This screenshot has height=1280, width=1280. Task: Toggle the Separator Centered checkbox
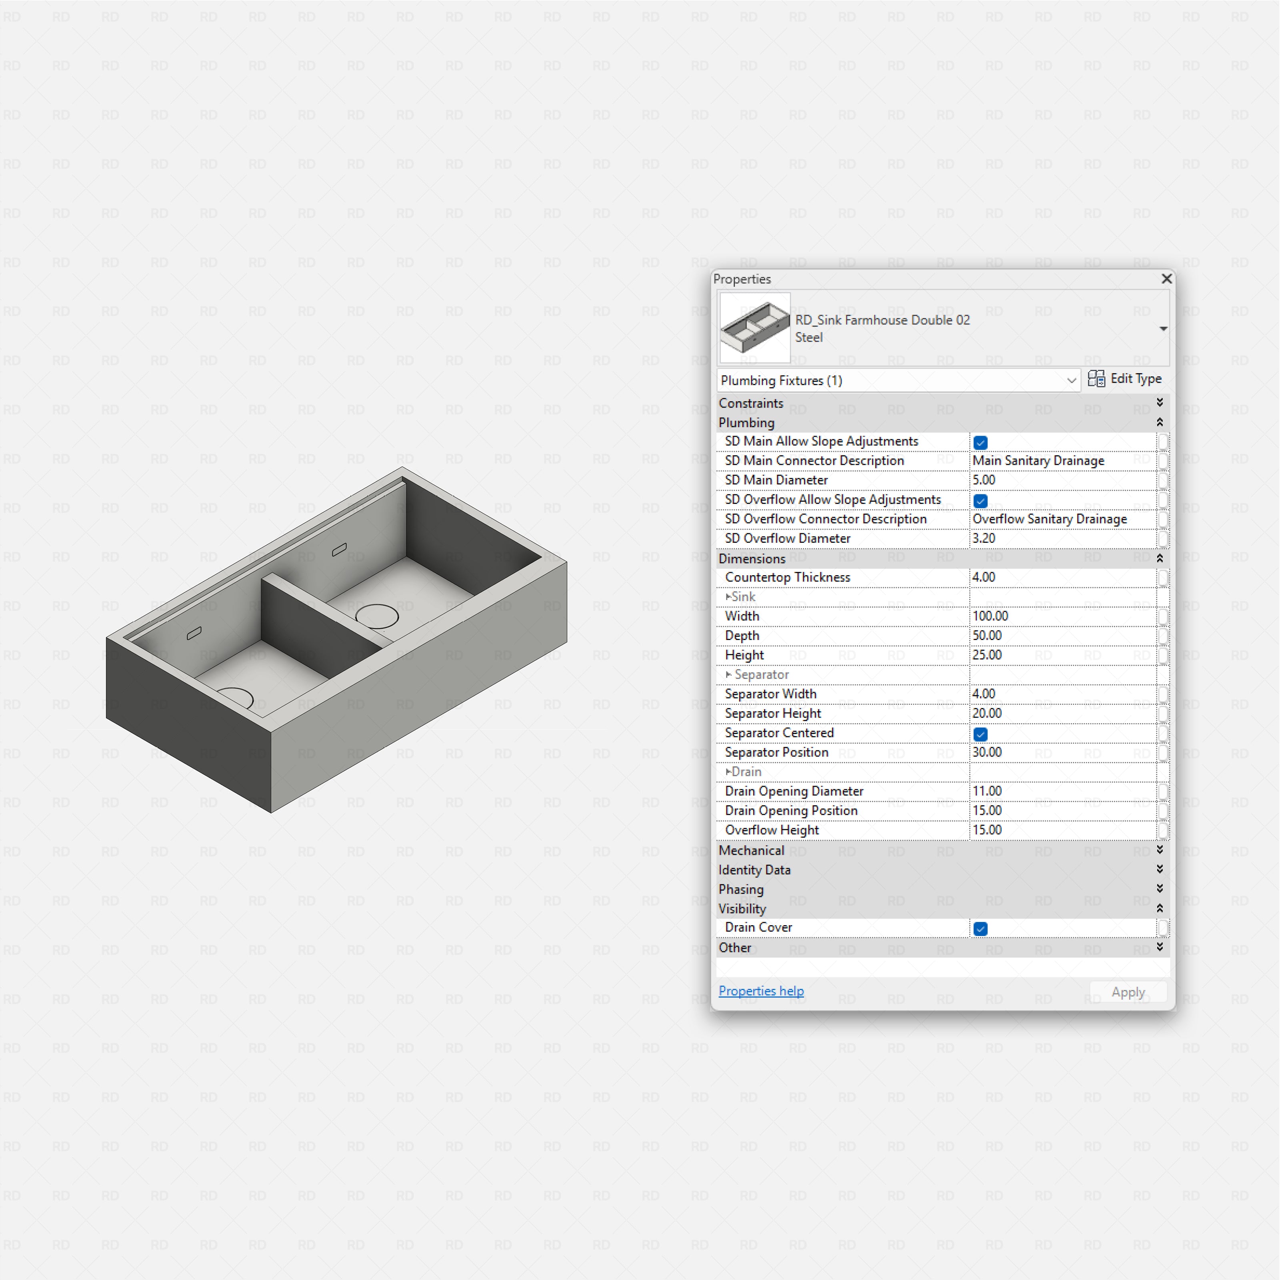[x=980, y=734]
